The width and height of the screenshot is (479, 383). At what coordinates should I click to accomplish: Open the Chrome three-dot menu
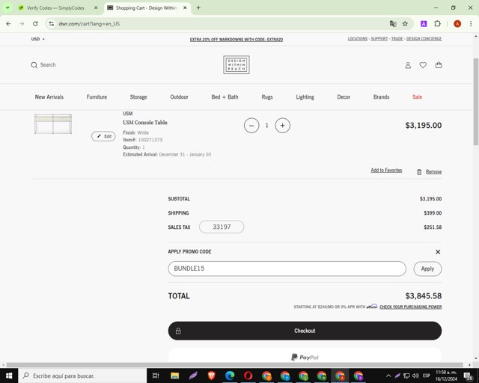471,24
